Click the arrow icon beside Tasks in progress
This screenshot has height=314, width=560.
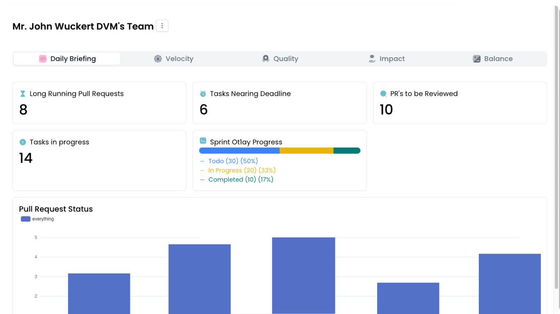23,142
